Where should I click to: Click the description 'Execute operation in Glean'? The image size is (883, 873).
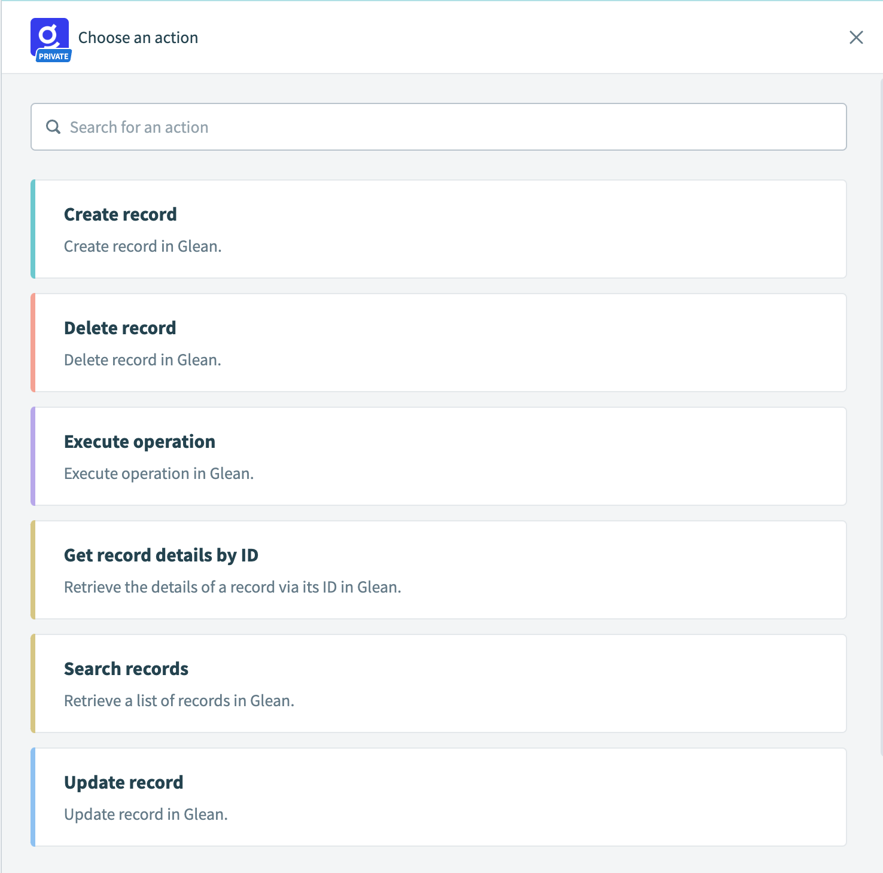(159, 474)
